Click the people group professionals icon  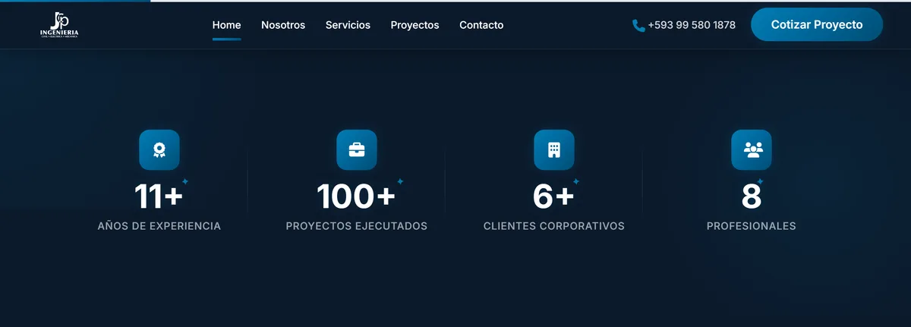(752, 149)
